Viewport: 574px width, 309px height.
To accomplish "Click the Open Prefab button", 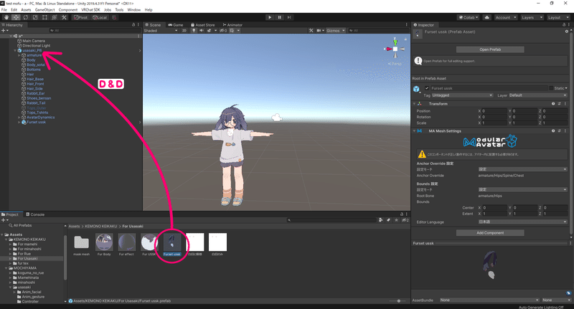I will 490,49.
